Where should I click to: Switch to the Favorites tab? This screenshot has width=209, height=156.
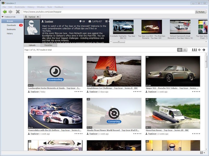click(x=48, y=45)
